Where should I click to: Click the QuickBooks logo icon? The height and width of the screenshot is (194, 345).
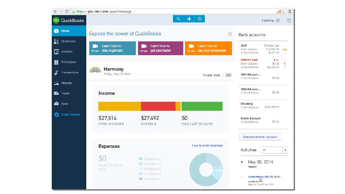pyautogui.click(x=56, y=20)
